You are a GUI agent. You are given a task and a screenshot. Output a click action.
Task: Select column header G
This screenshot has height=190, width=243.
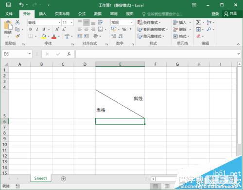pos(177,64)
